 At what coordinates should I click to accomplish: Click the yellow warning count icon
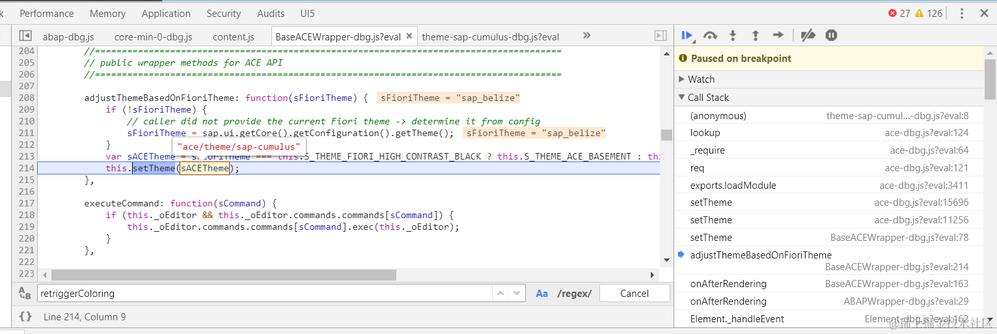coord(919,13)
